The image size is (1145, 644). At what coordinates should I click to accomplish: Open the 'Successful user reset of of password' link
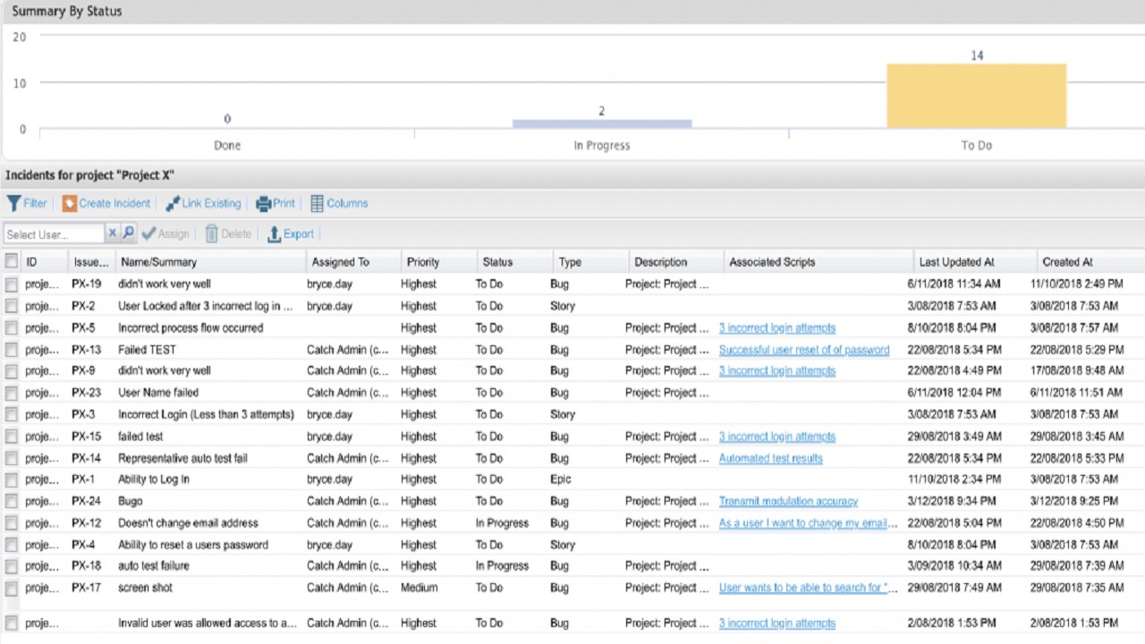[x=804, y=350]
